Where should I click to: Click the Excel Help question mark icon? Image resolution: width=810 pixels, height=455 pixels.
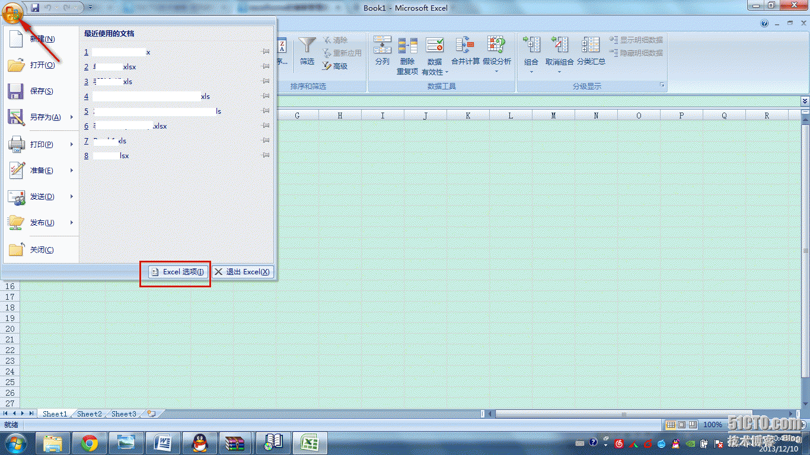tap(765, 24)
